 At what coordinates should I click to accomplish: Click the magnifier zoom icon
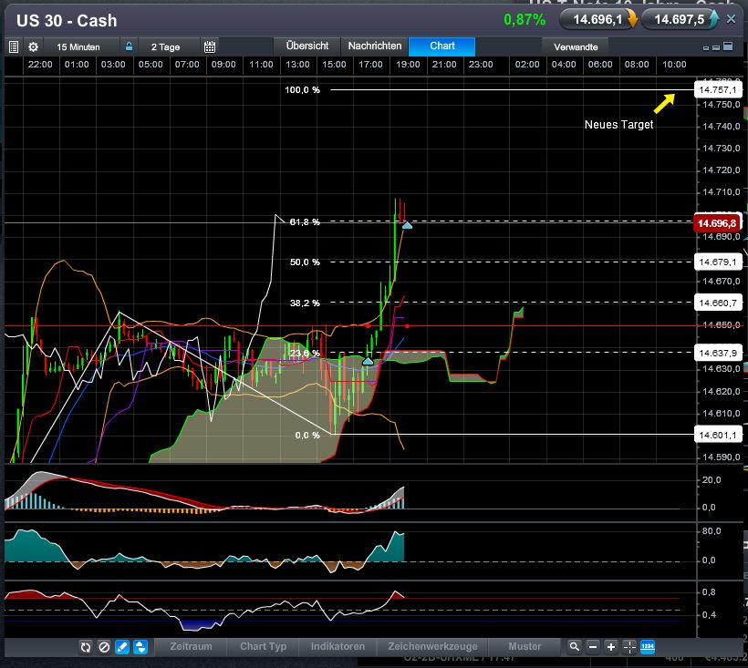tap(575, 647)
